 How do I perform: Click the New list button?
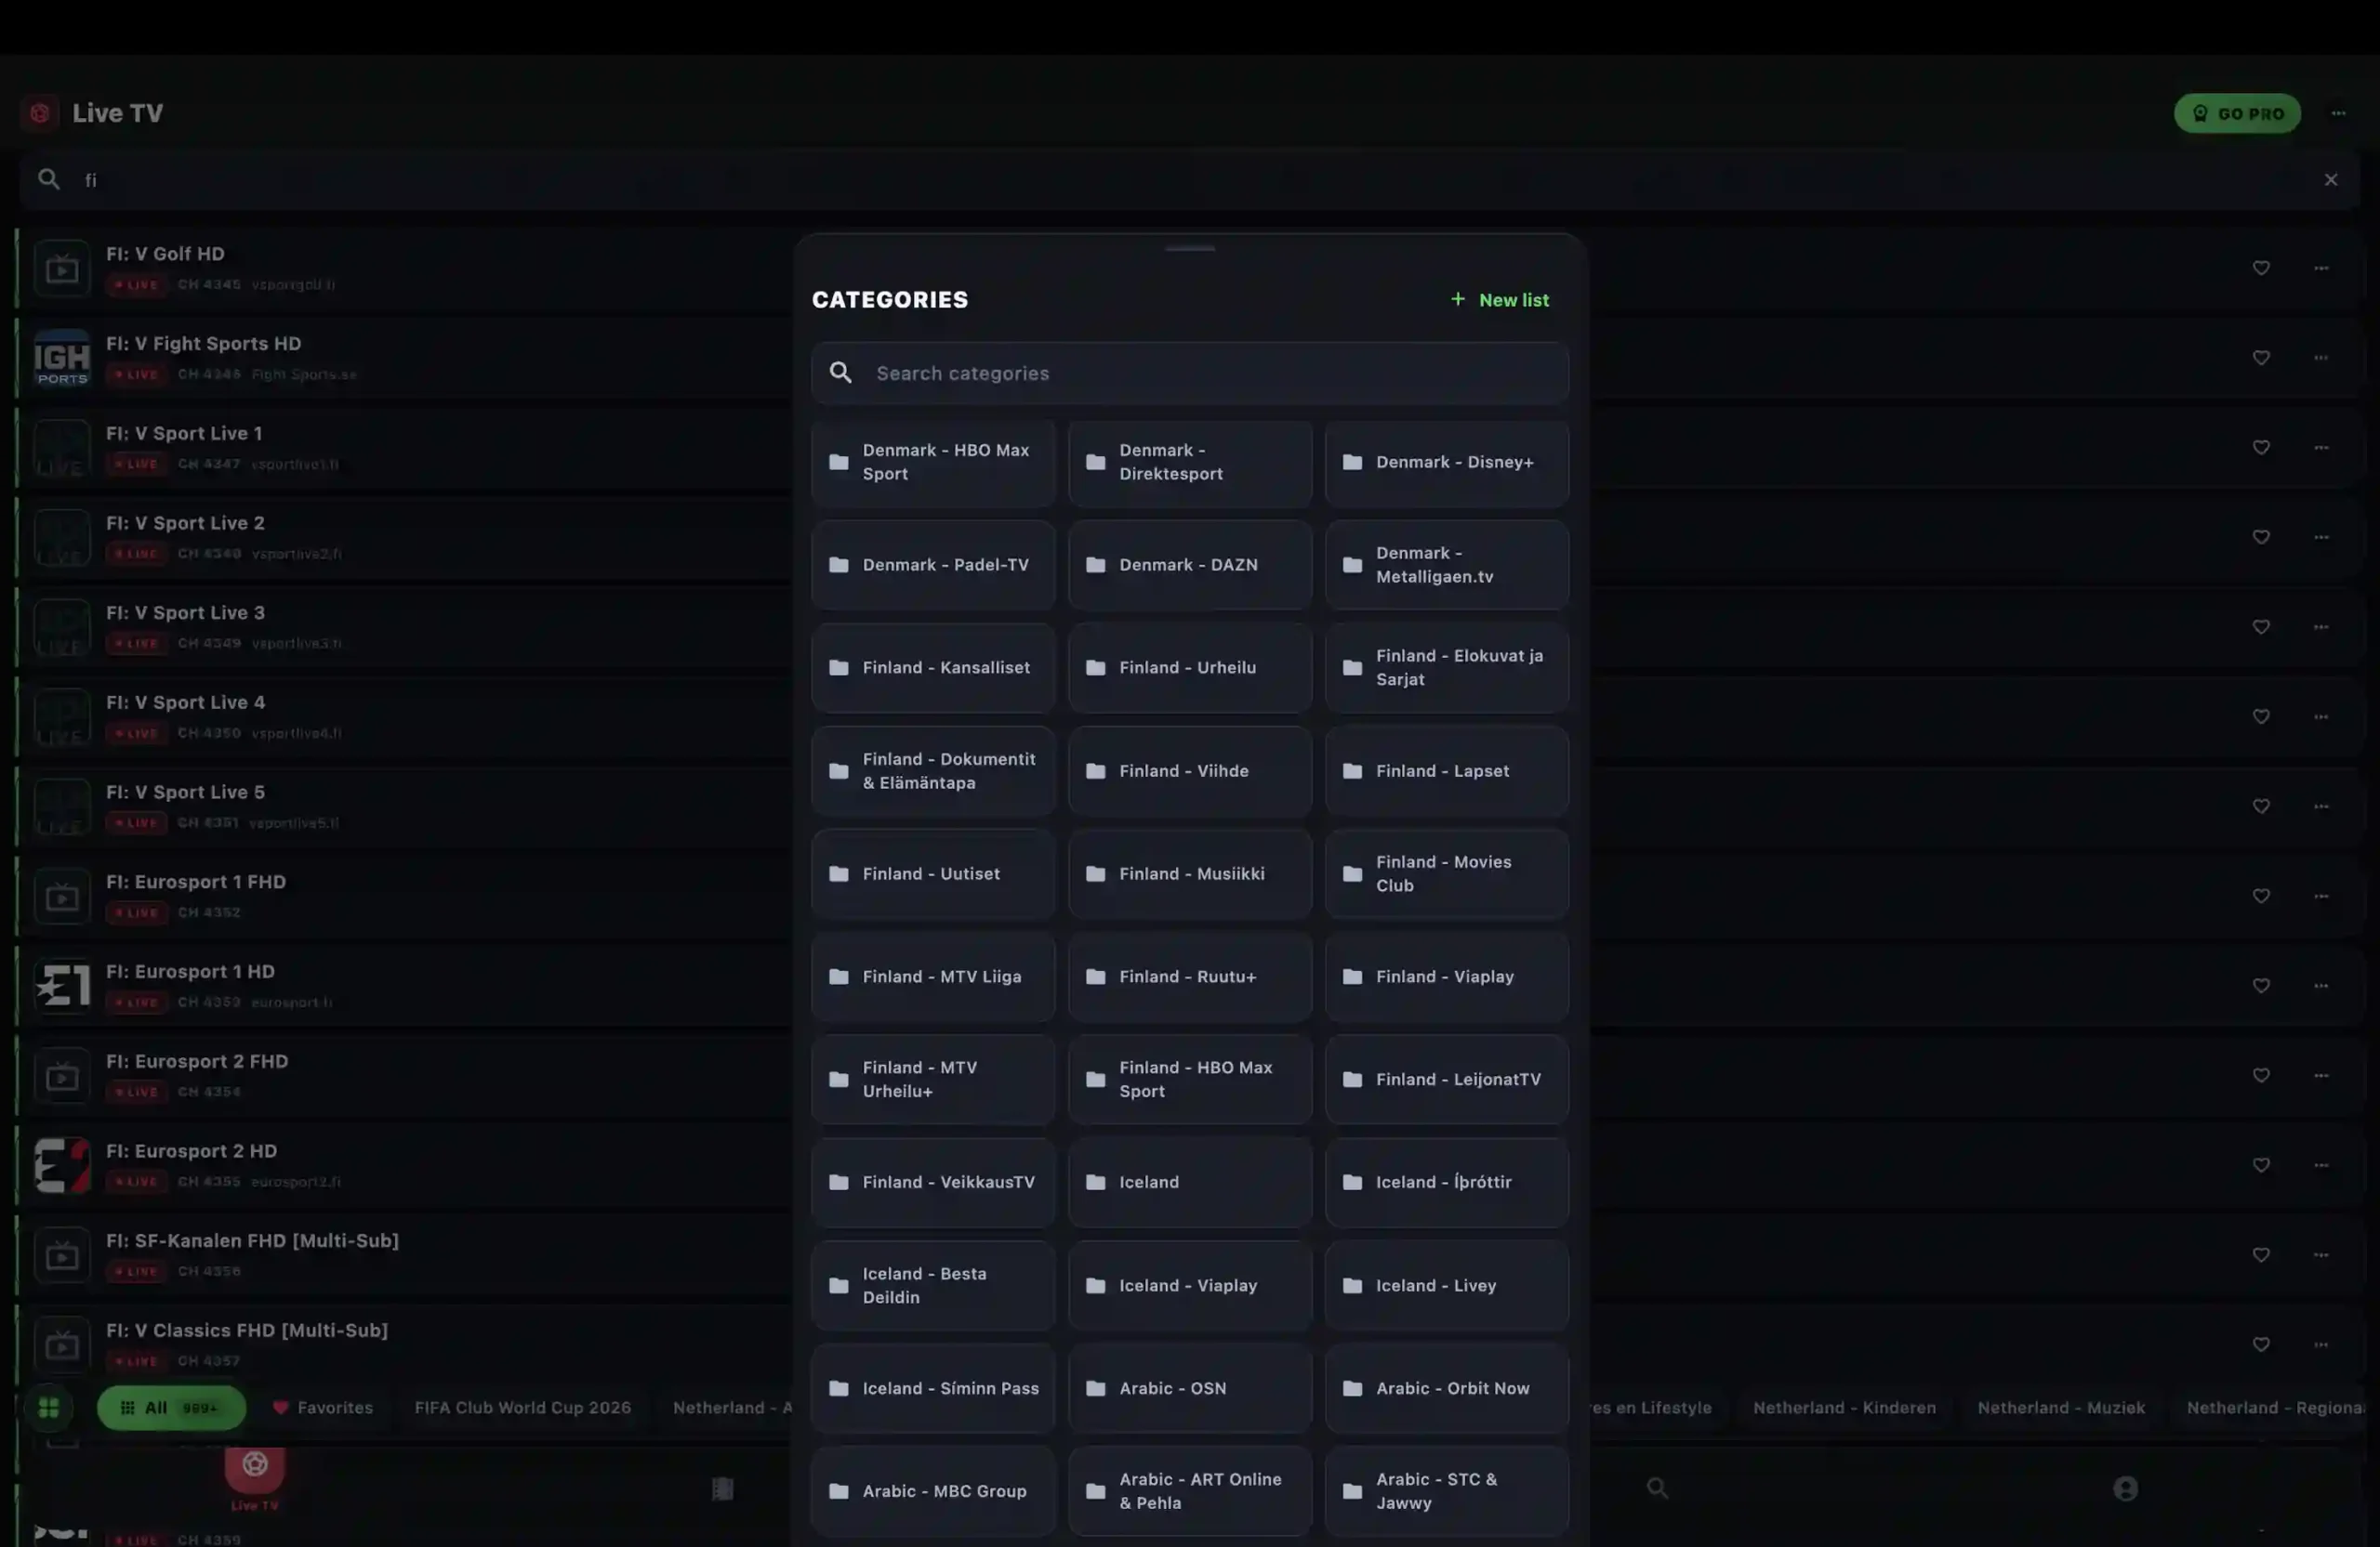pyautogui.click(x=1499, y=300)
